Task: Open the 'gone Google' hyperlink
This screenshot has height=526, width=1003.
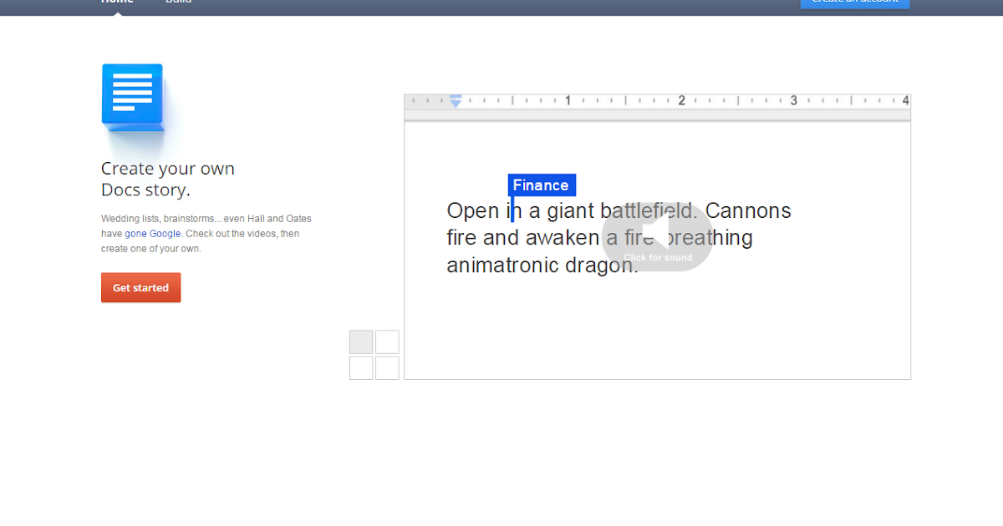Action: pos(153,233)
